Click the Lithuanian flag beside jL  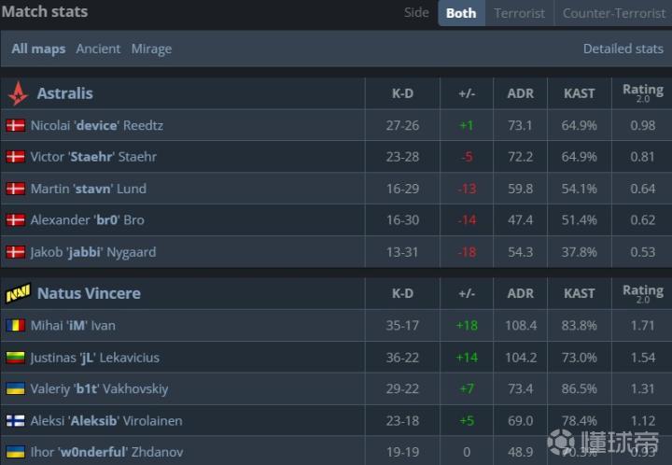15,358
